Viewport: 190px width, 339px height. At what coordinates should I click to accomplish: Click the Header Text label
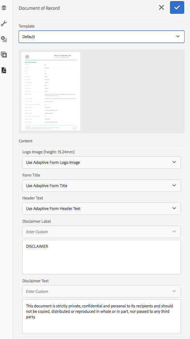click(x=33, y=198)
